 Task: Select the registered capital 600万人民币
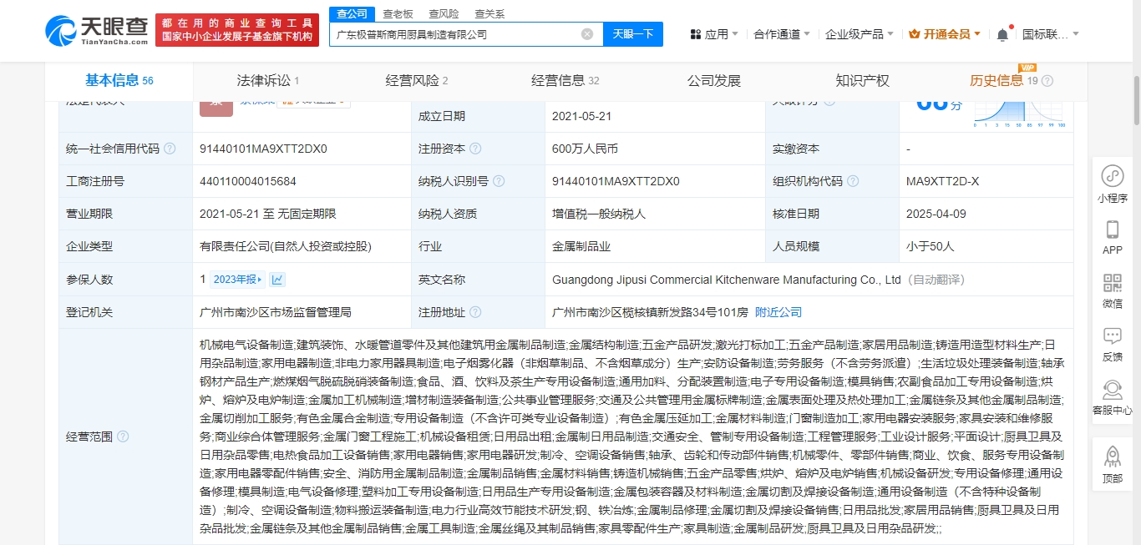point(585,149)
